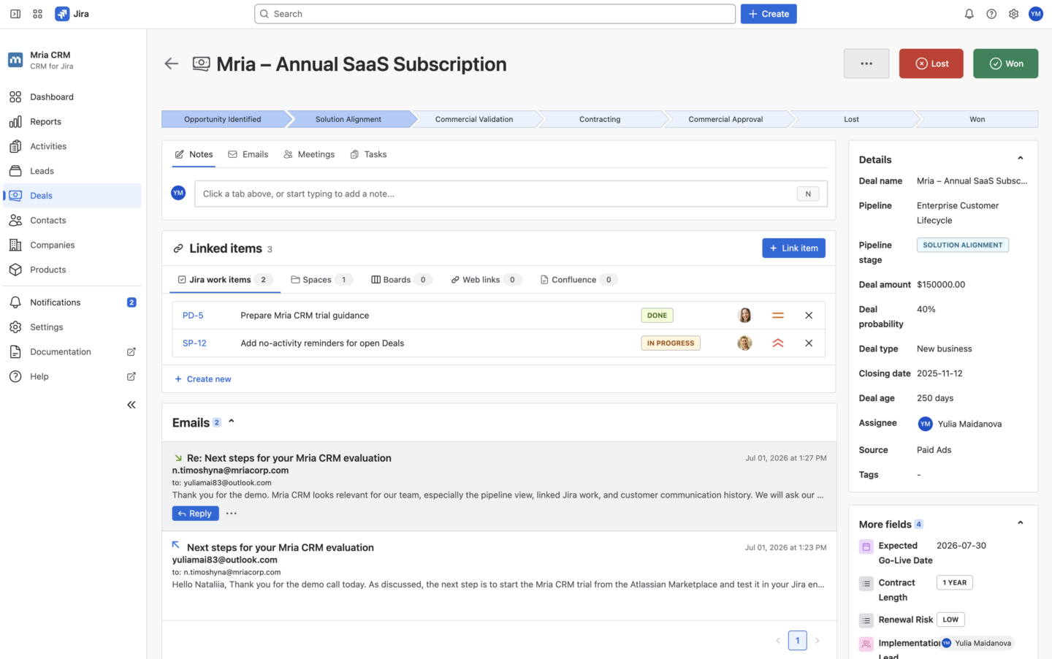The width and height of the screenshot is (1052, 659).
Task: Collapse the More fields section chevron
Action: coord(1021,523)
